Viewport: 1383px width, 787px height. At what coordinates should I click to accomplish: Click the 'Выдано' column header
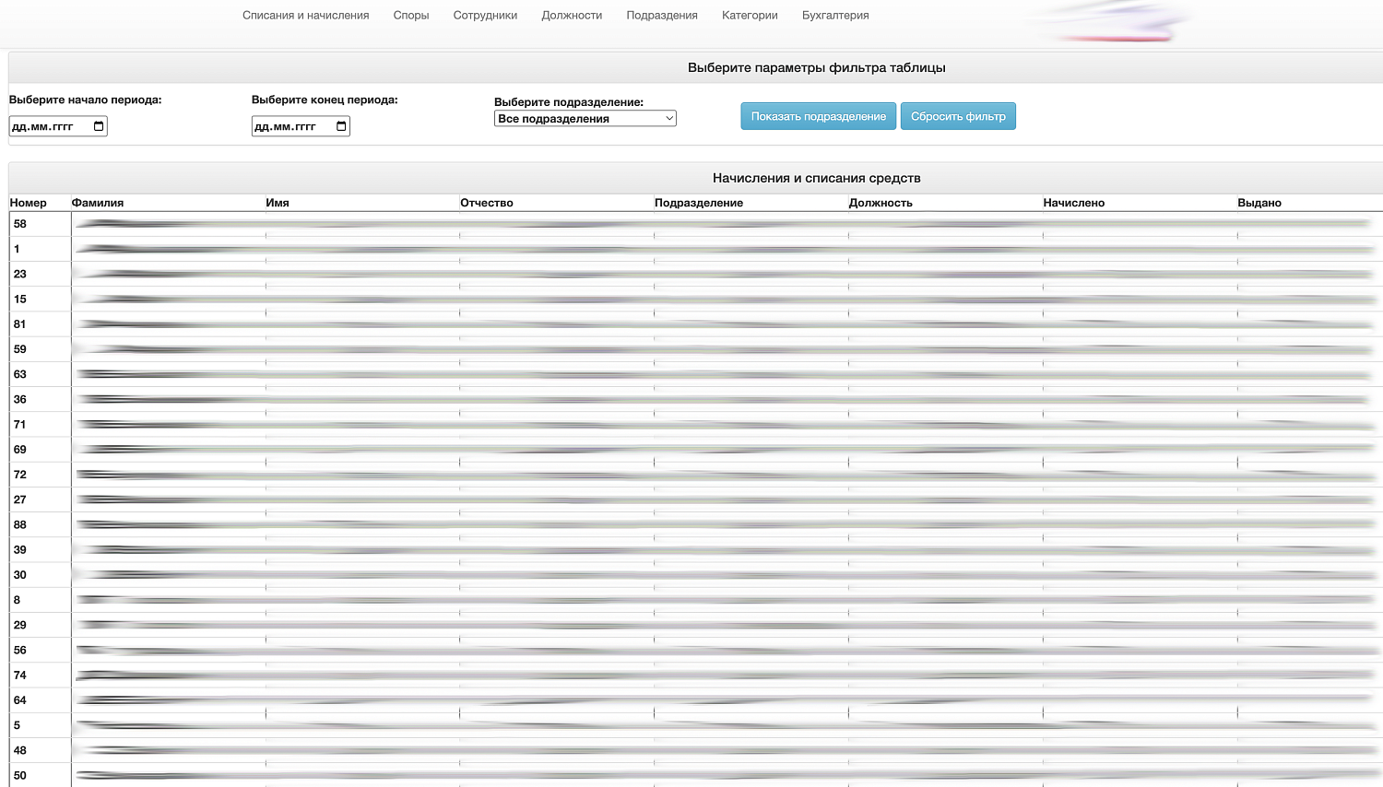(1259, 203)
